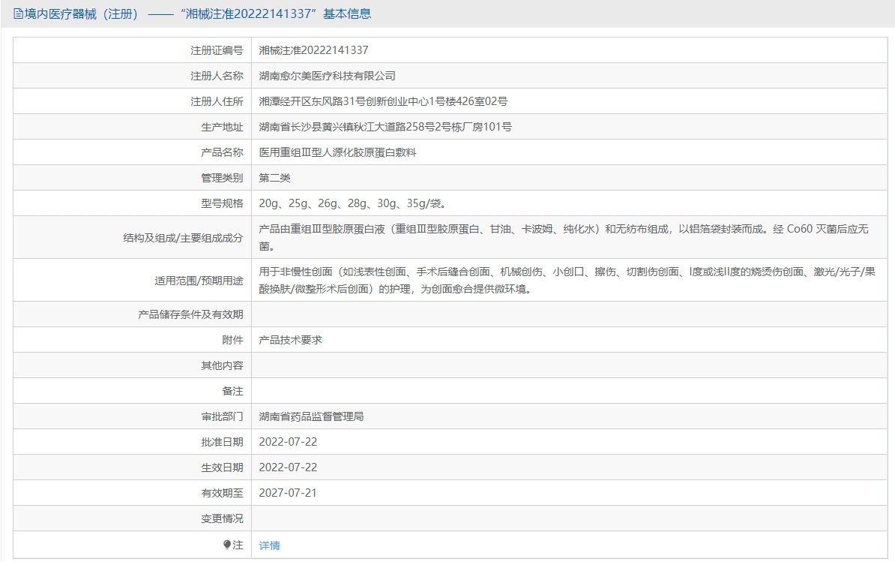This screenshot has width=895, height=562.
Task: Click the 生产地址 label
Action: coord(222,127)
